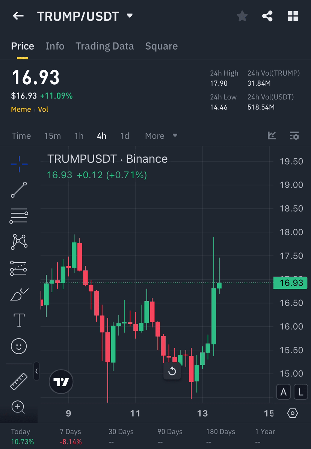This screenshot has width=311, height=449.
Task: Select the brush drawing tool
Action: [18, 294]
